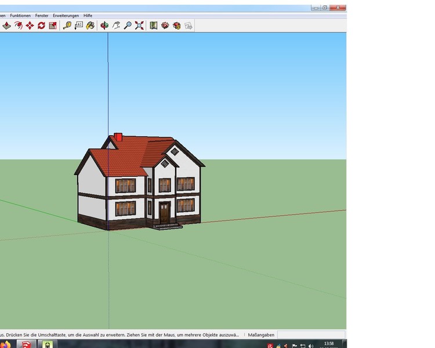Switch to SketchUp taskbar button
This screenshot has width=435, height=348.
point(26,344)
